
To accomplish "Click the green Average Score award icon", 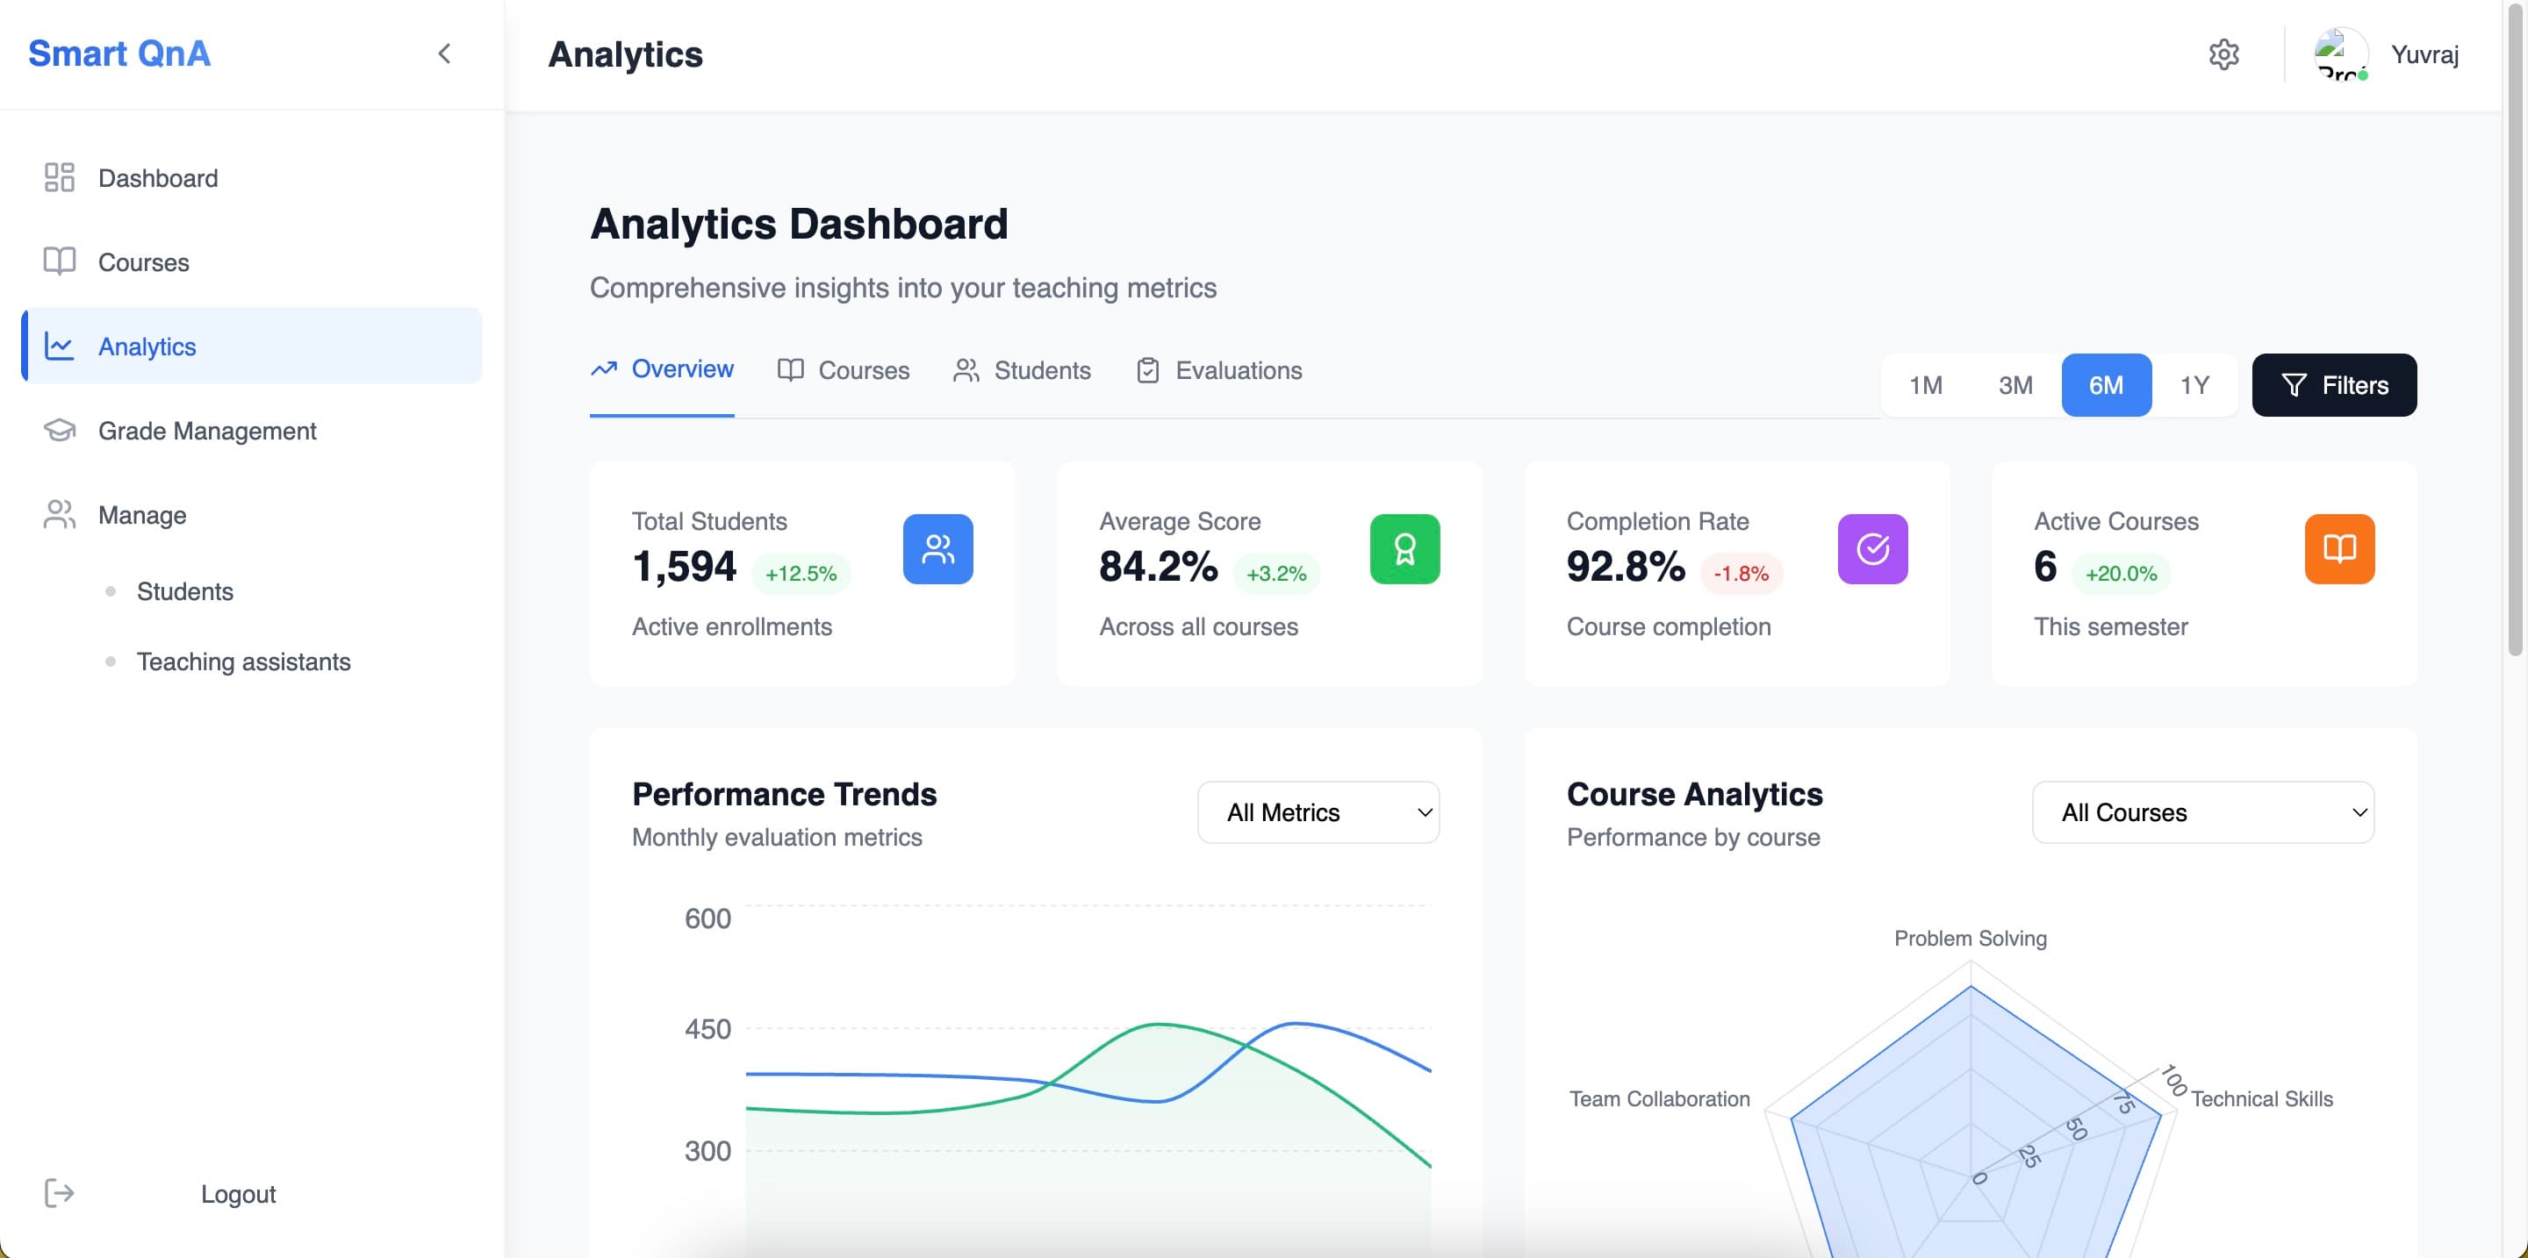I will tap(1405, 549).
